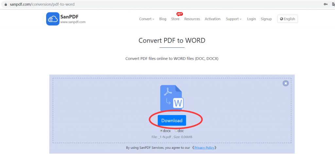The image size is (335, 154).
Task: Click the PDF to Word file icon
Action: pos(172,98)
